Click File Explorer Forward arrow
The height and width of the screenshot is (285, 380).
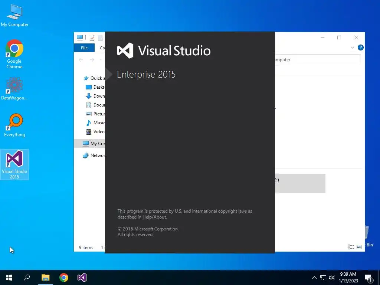click(92, 60)
